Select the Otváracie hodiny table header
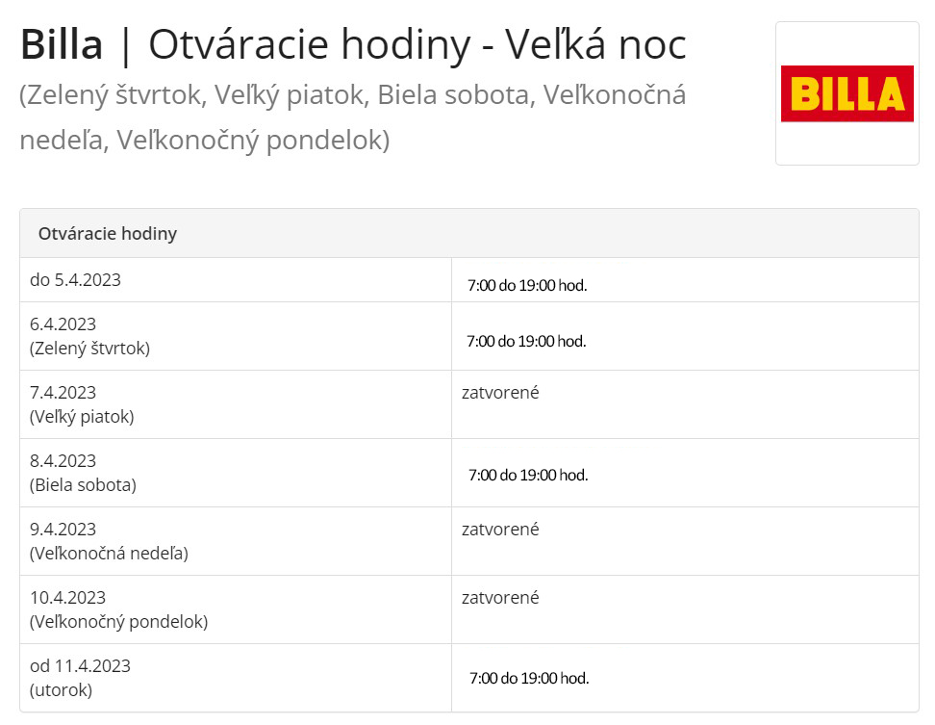The height and width of the screenshot is (725, 935). click(108, 234)
